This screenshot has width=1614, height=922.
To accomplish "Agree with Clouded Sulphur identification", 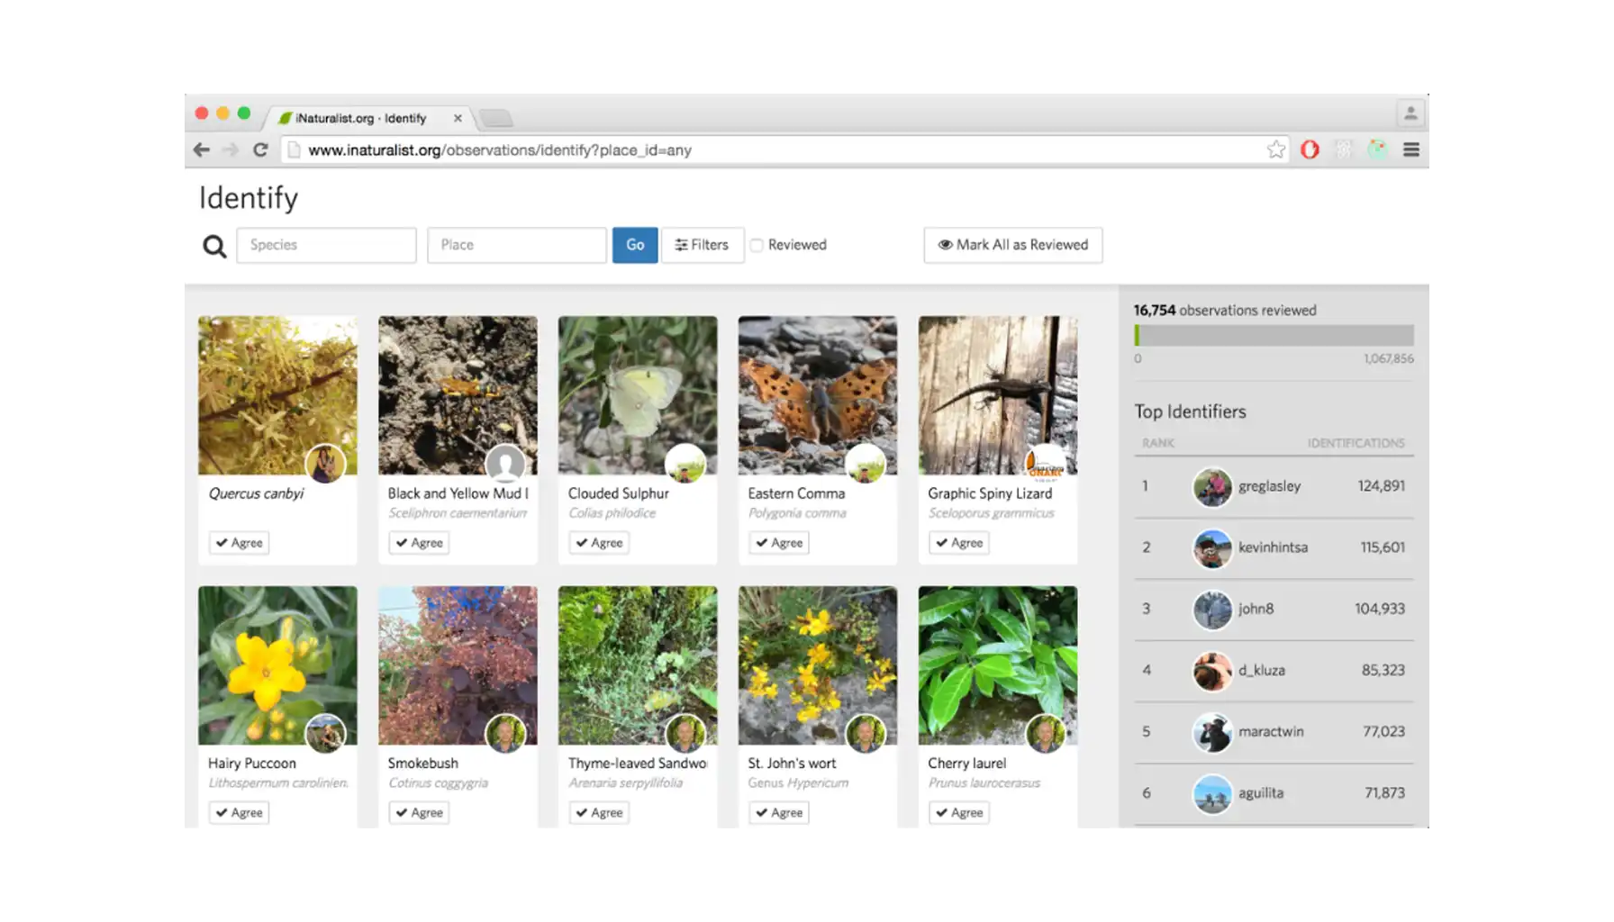I will tap(599, 543).
